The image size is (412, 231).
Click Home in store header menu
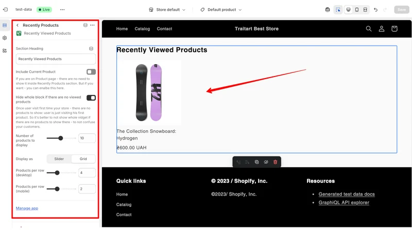pos(122,29)
